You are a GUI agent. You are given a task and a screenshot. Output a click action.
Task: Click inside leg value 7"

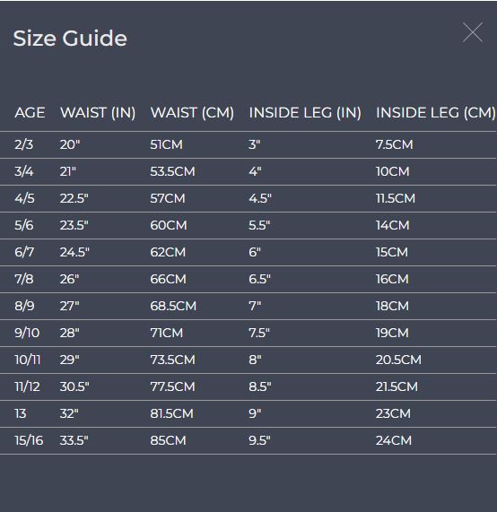click(255, 306)
